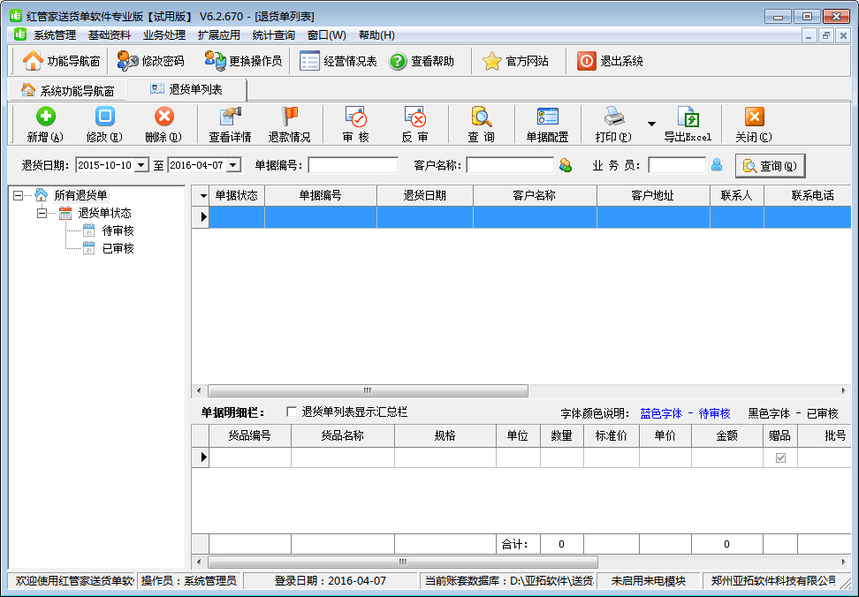This screenshot has width=859, height=597.
Task: Select the 待审核 tree item
Action: click(118, 230)
